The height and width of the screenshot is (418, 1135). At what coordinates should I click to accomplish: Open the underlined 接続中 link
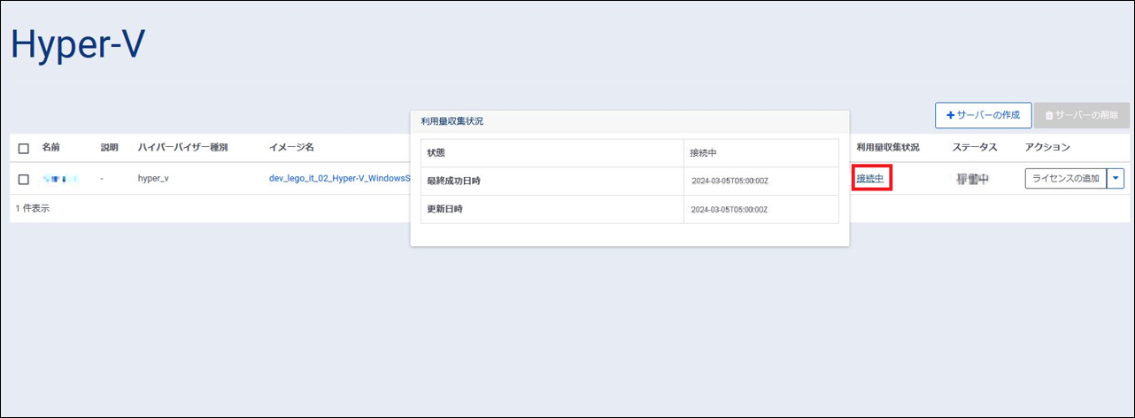coord(869,179)
